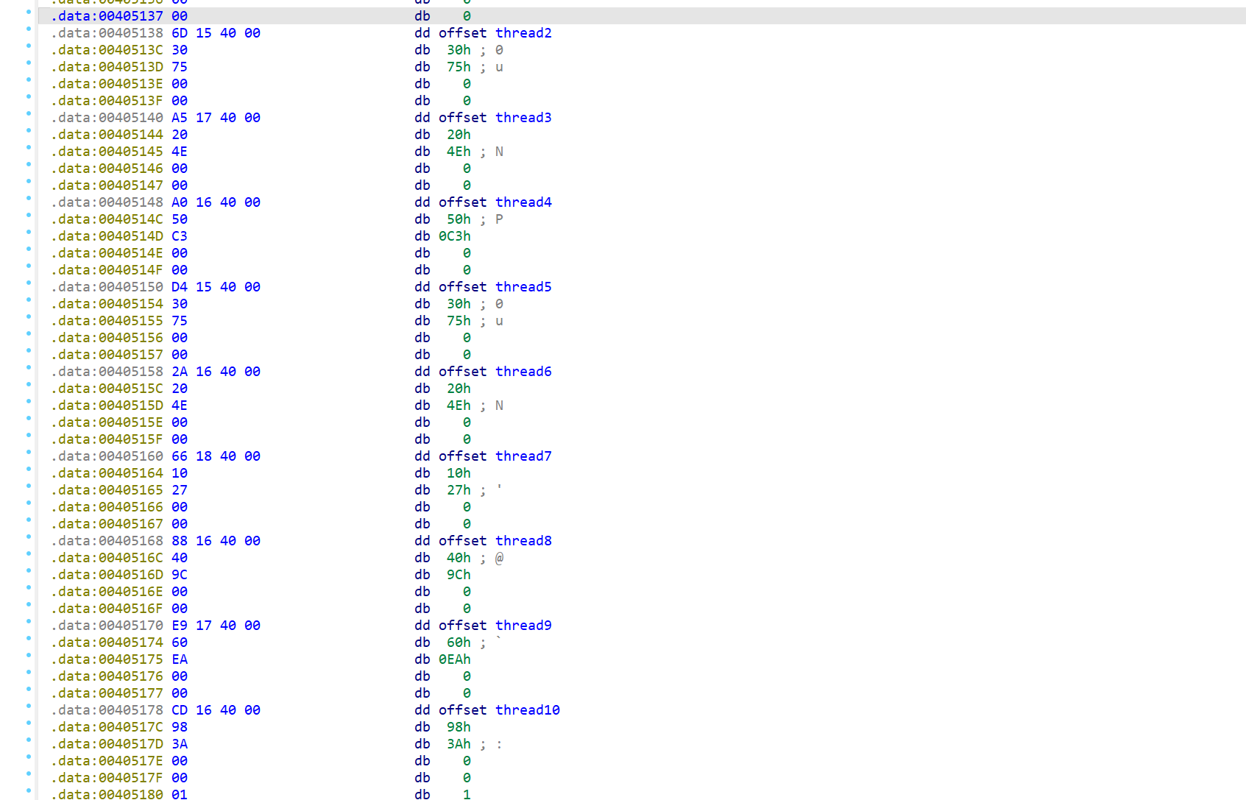This screenshot has width=1246, height=800.
Task: Click margin dot next to 00405178
Action: tap(29, 707)
